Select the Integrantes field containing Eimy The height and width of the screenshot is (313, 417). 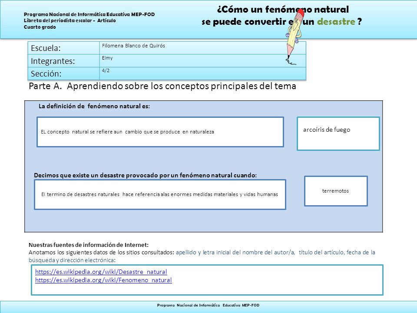(x=203, y=61)
